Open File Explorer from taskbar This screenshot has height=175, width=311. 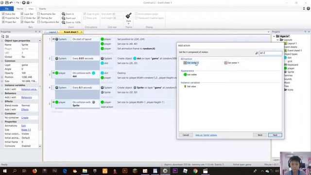pyautogui.click(x=85, y=171)
